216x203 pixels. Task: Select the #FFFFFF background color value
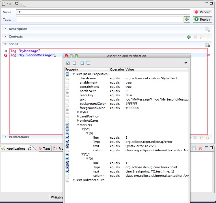[x=131, y=104]
